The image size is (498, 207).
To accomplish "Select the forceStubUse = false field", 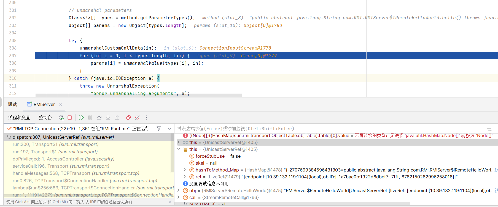I will click(218, 156).
